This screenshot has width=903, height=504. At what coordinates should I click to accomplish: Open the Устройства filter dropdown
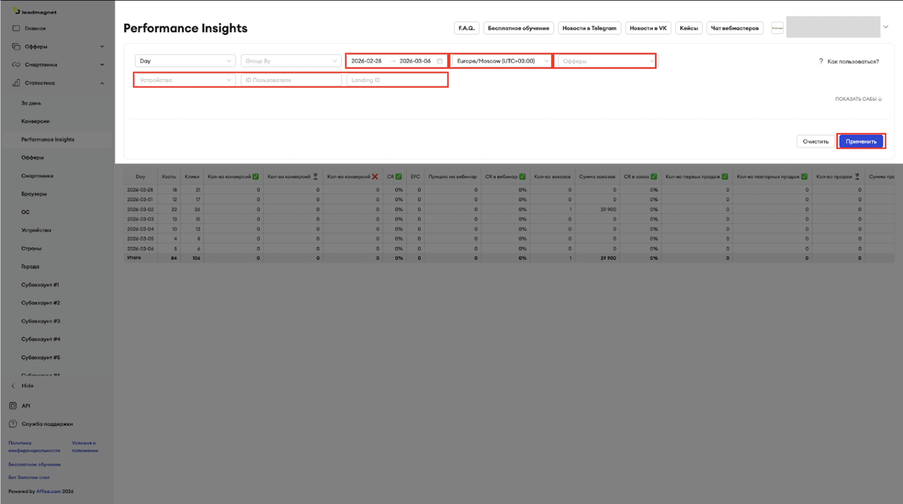coord(185,80)
